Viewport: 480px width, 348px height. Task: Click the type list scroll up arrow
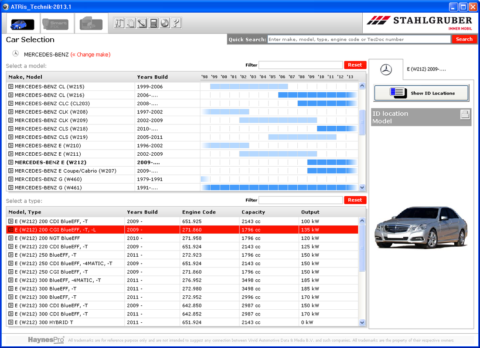362,221
